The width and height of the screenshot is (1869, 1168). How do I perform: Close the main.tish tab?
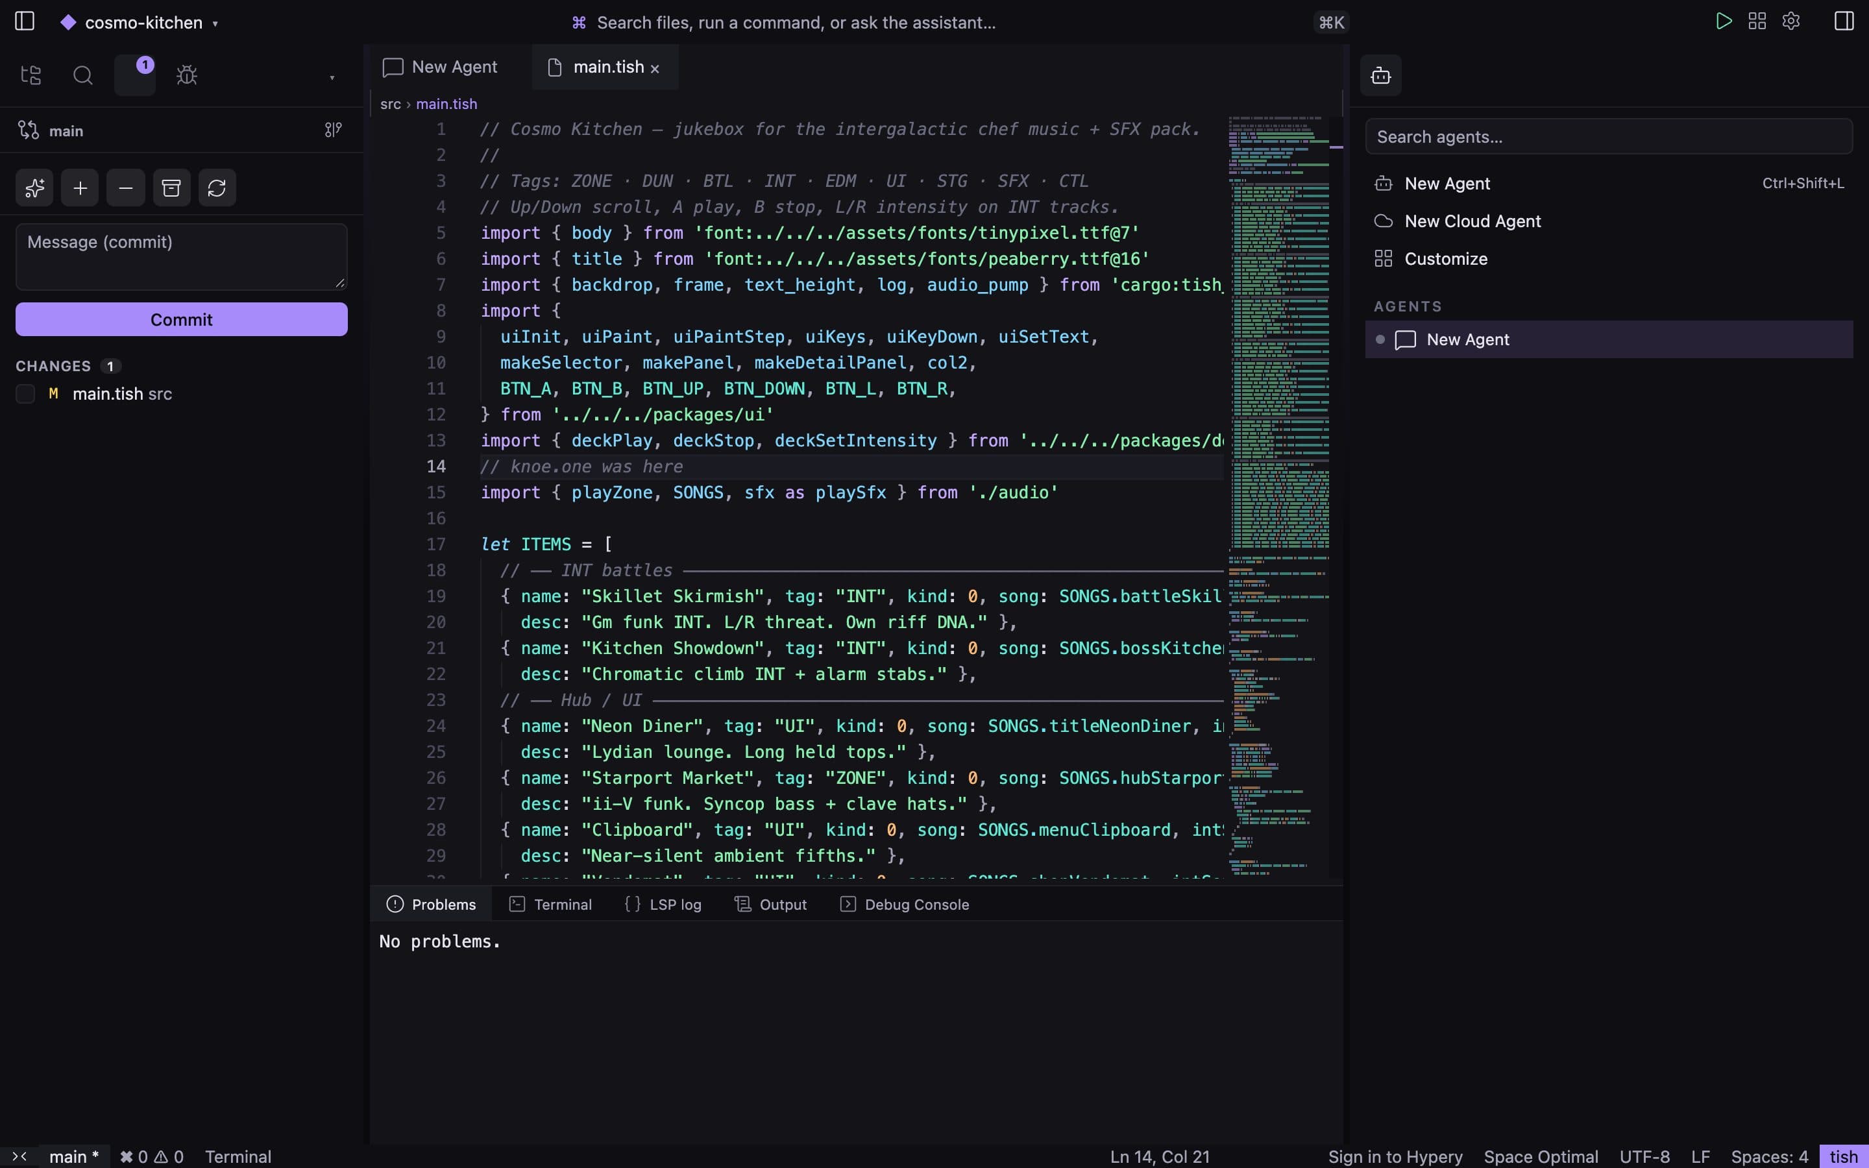click(655, 69)
